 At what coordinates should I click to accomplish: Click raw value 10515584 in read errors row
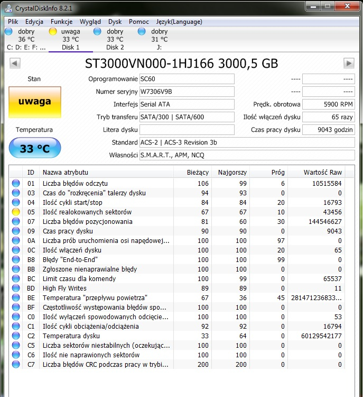327,183
